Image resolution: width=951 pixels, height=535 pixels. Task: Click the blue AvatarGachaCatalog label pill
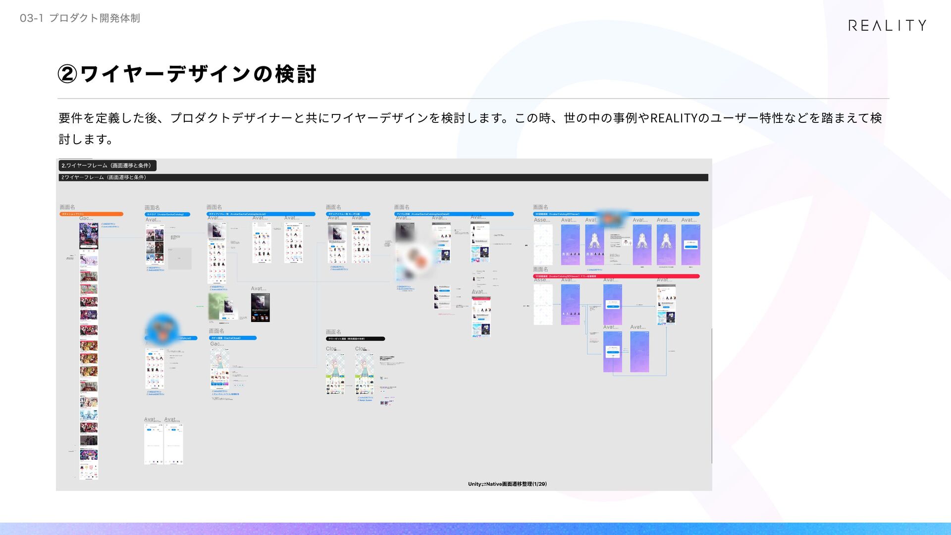[x=167, y=214]
